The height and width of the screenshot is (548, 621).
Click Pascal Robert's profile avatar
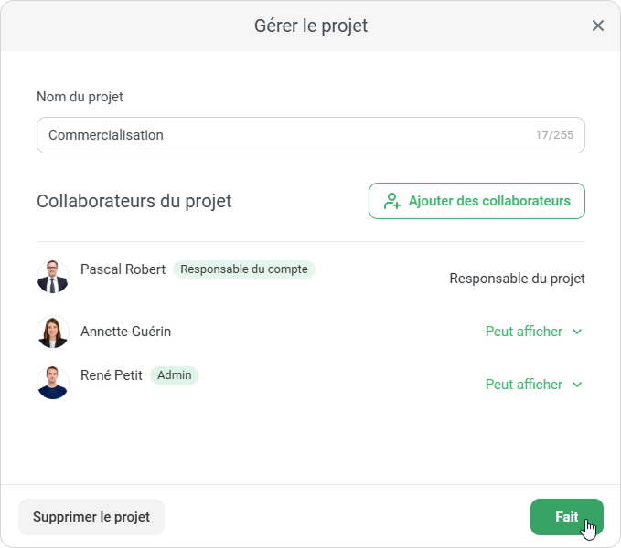coord(53,277)
